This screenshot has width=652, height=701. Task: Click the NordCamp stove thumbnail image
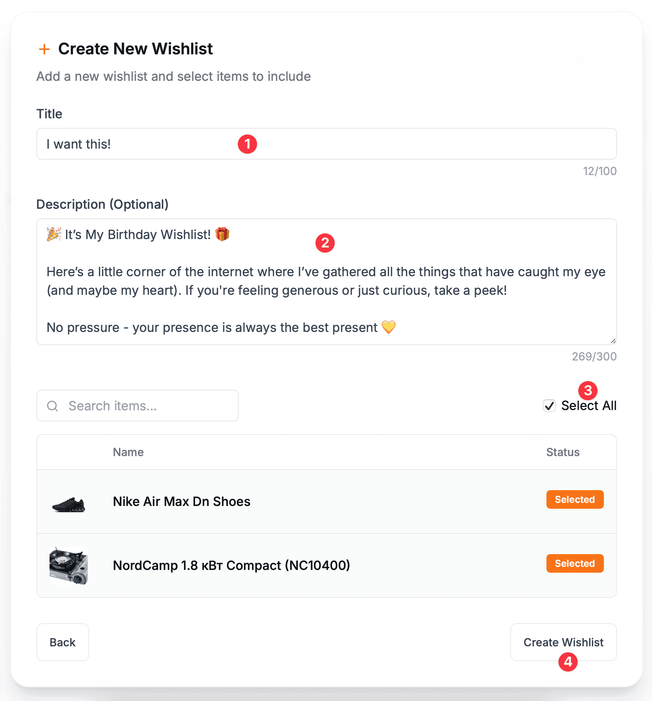click(x=68, y=565)
